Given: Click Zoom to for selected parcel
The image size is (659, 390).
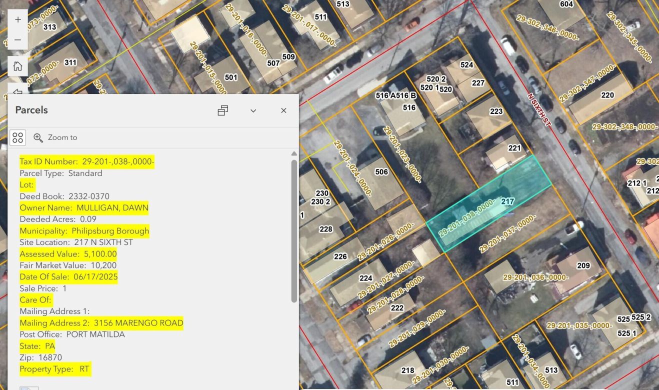Looking at the screenshot, I should [x=55, y=137].
